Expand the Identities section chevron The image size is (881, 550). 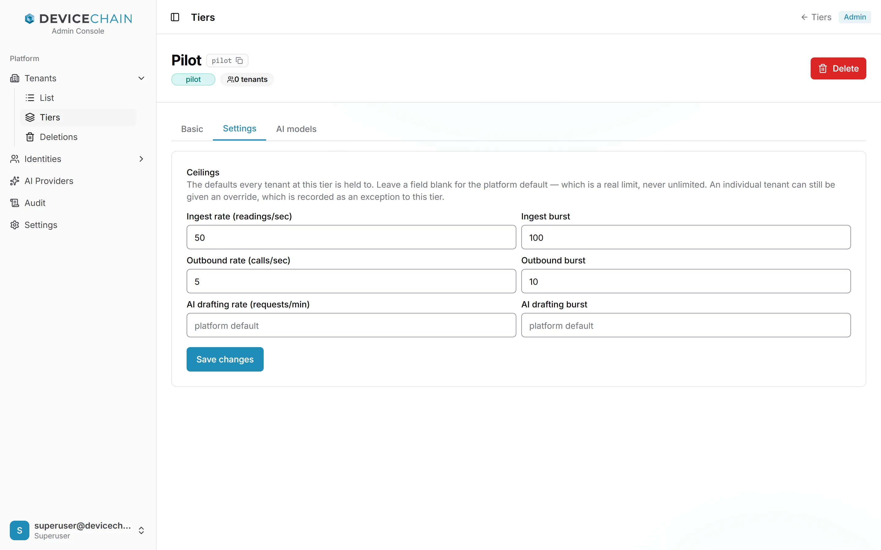[x=141, y=159]
